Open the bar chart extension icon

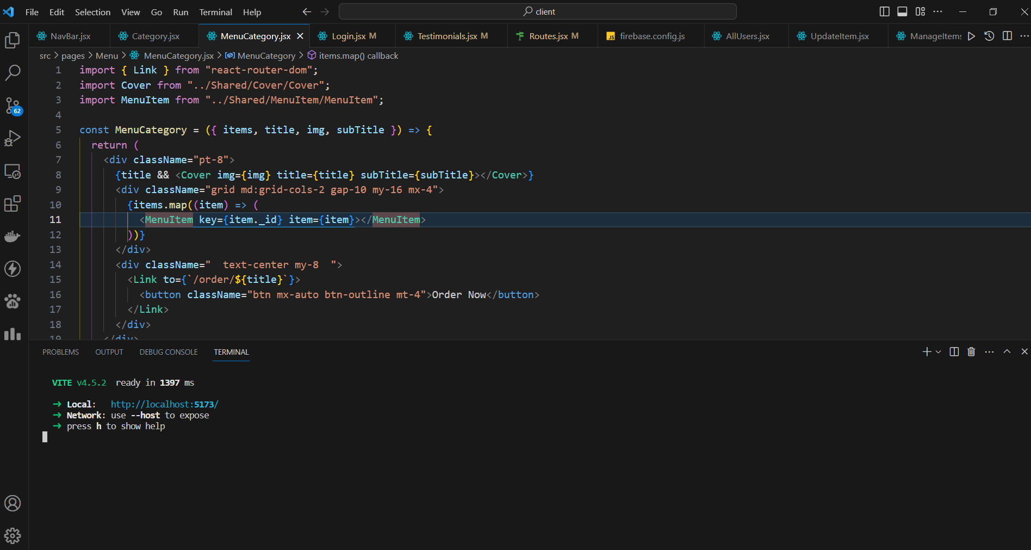pos(13,333)
